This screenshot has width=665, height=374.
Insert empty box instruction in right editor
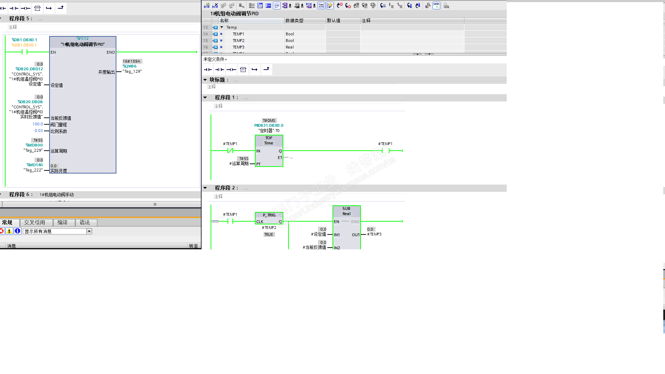243,70
